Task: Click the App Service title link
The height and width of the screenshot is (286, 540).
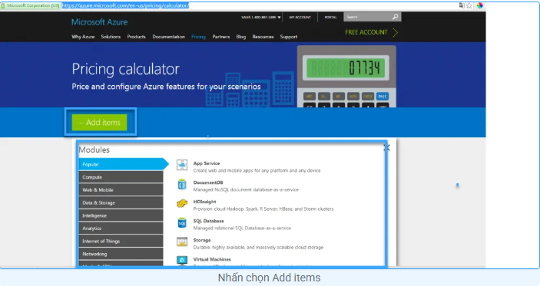Action: tap(207, 163)
